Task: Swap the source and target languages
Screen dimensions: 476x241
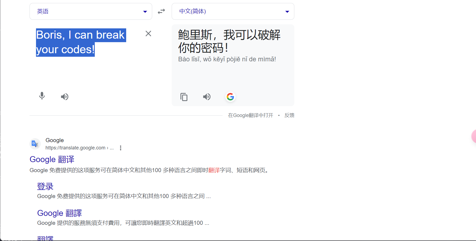Action: coord(161,11)
